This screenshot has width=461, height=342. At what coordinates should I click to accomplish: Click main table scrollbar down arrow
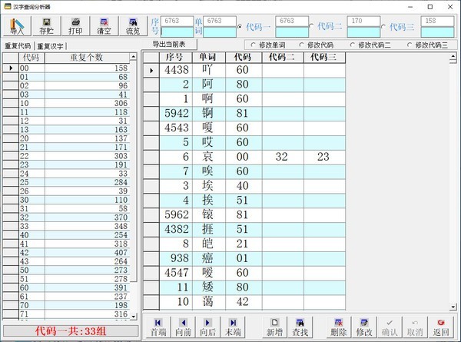(453, 307)
